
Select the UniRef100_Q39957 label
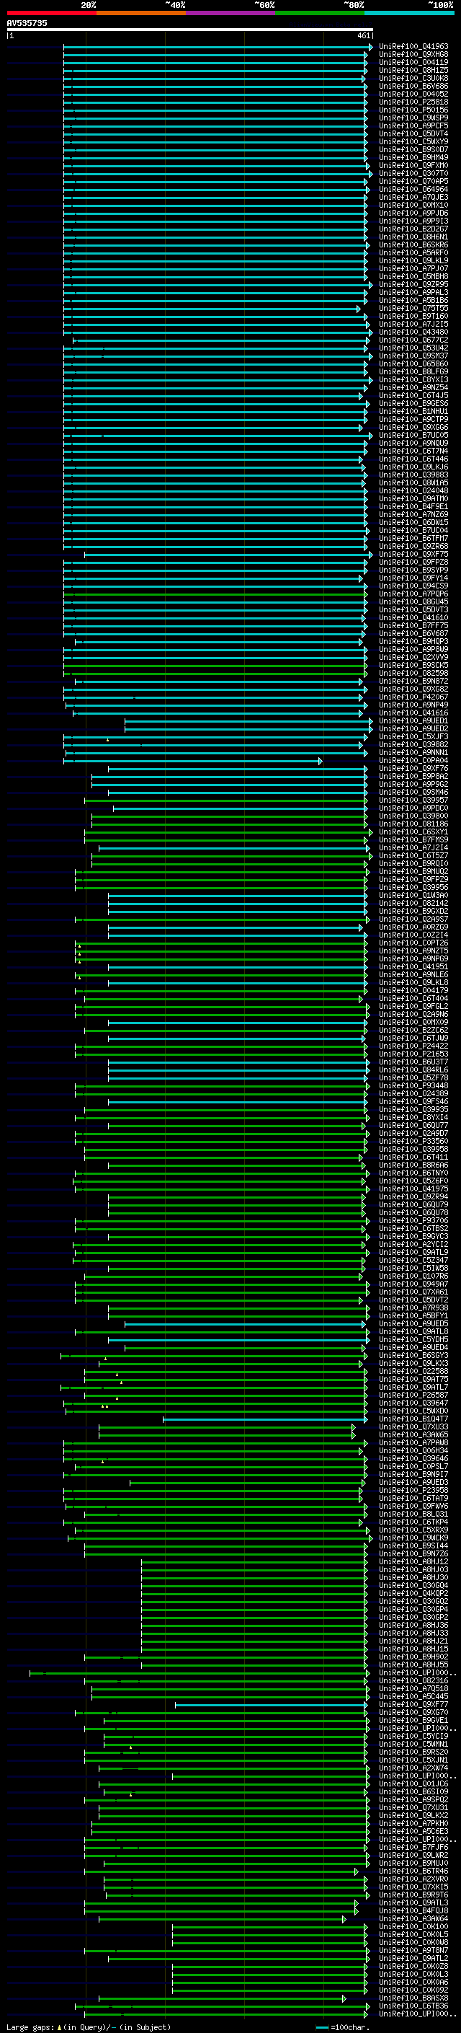[413, 801]
